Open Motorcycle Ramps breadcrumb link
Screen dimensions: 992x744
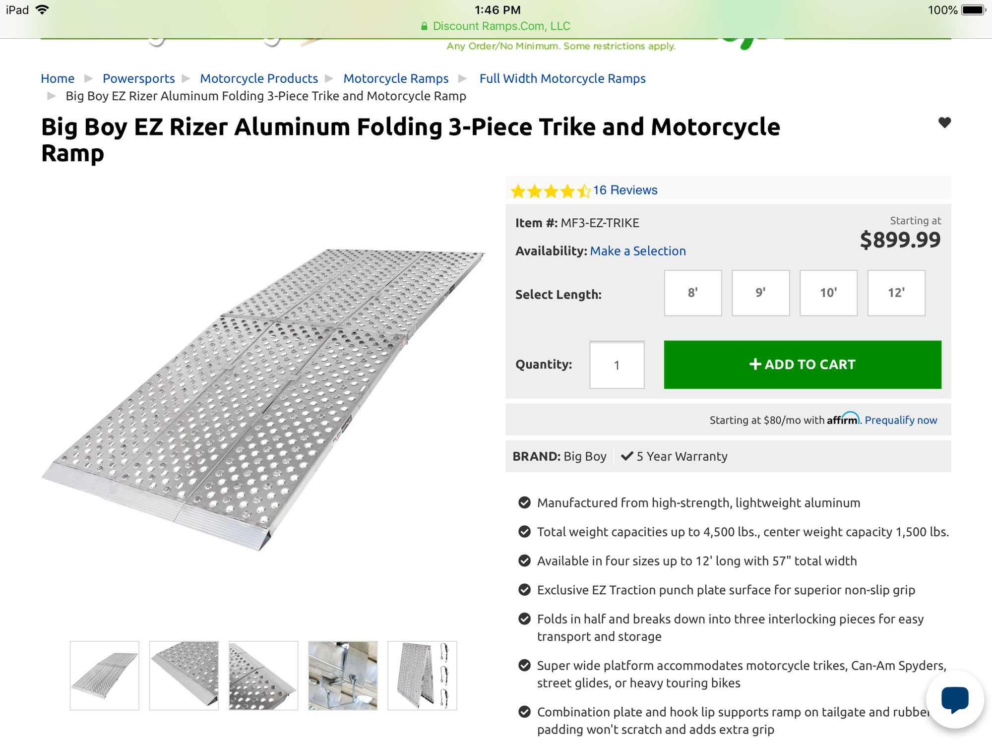[396, 78]
